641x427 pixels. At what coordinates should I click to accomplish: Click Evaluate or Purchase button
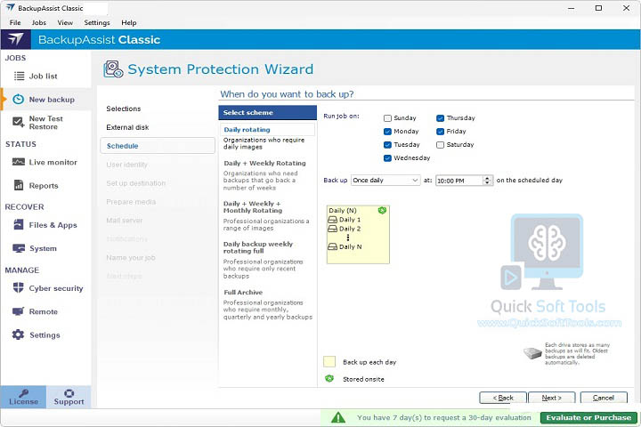pyautogui.click(x=588, y=417)
